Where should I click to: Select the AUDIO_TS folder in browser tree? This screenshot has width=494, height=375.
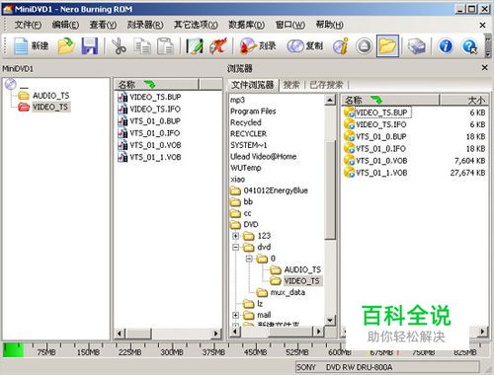295,269
